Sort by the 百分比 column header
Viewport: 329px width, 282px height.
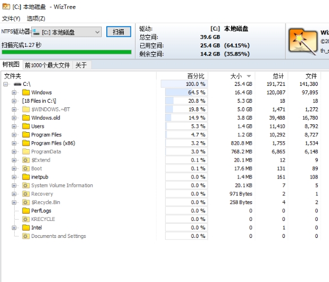tap(182, 76)
